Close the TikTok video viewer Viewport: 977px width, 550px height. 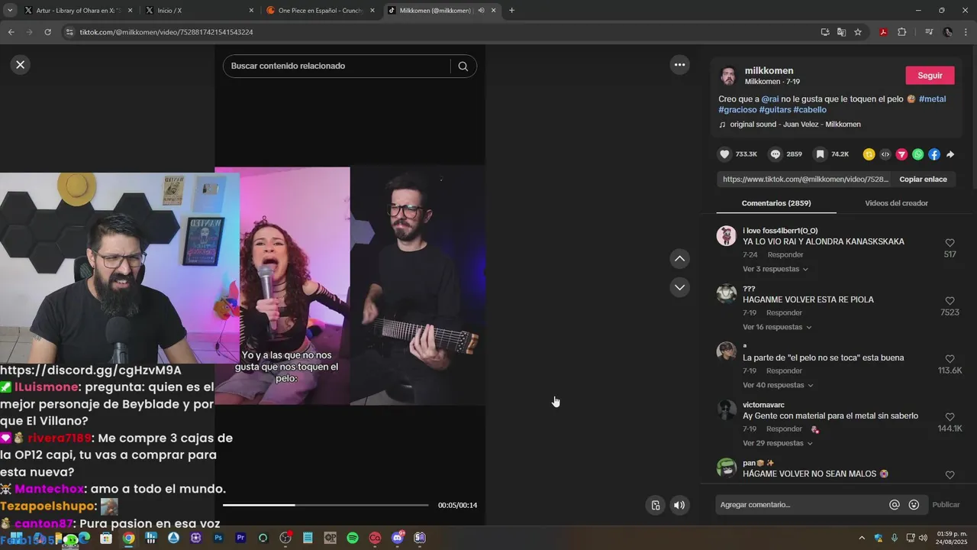click(x=21, y=65)
